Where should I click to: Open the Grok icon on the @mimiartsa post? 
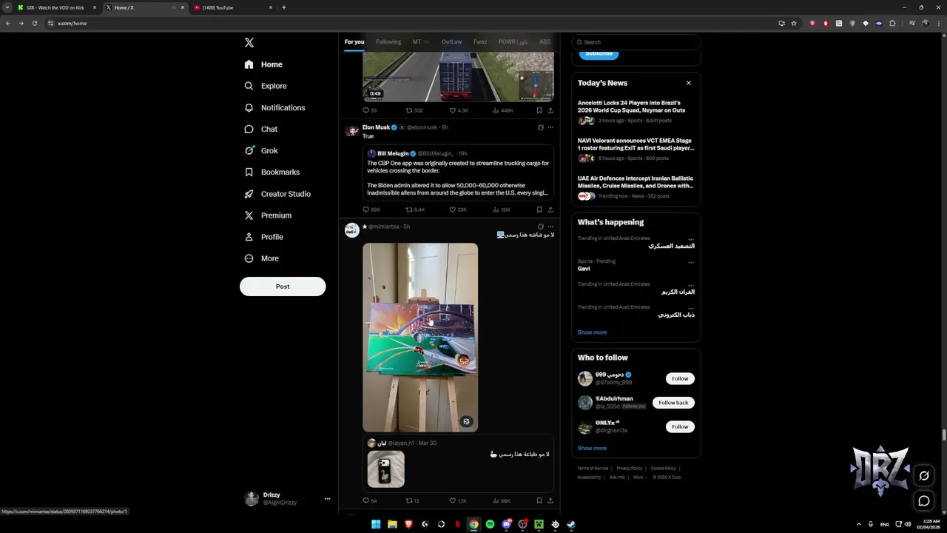tap(540, 227)
